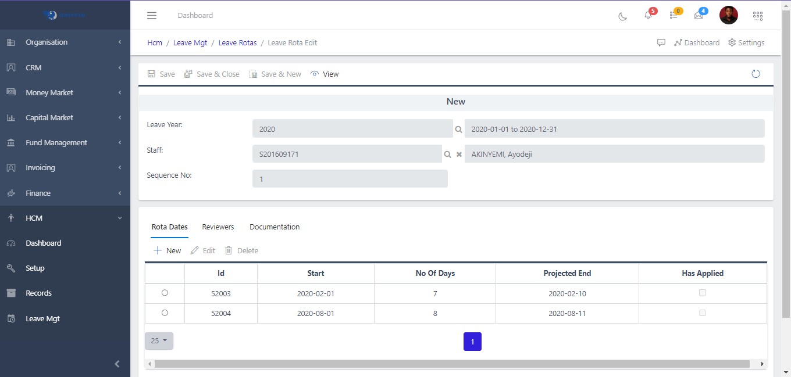Open the Documentation tab
This screenshot has height=377, width=791.
(275, 227)
